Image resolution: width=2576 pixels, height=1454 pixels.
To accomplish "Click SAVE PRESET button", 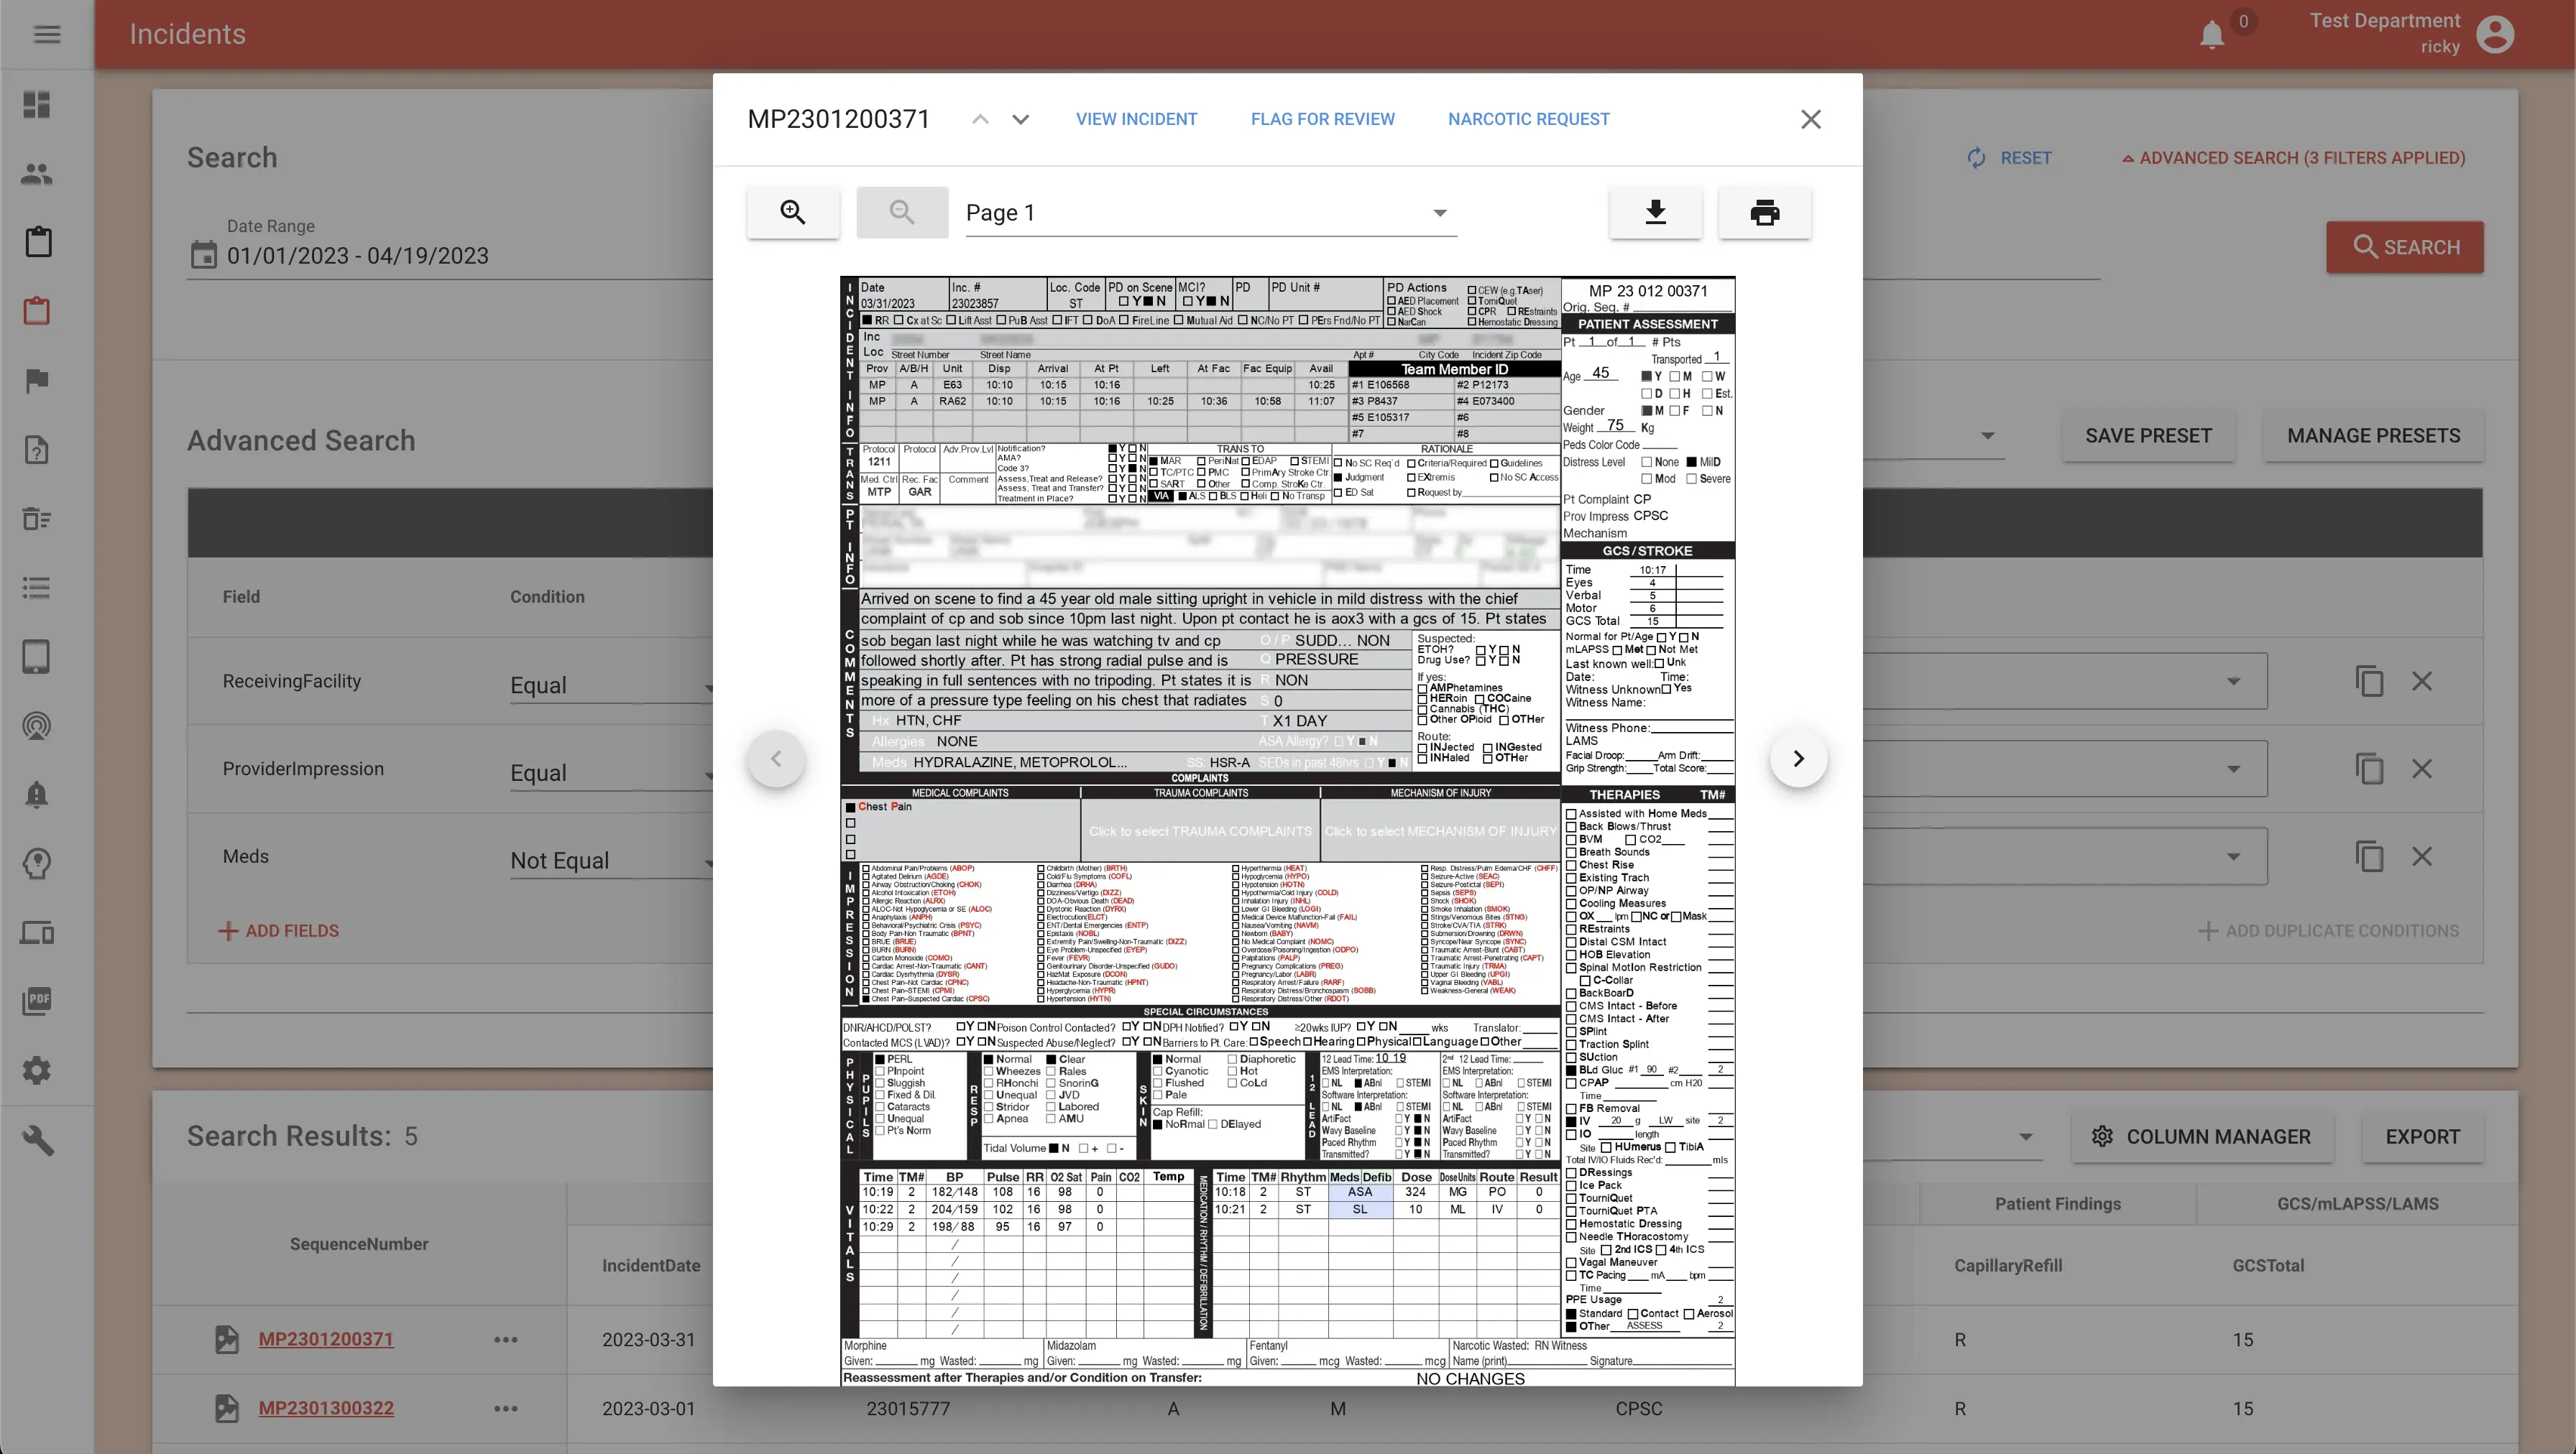I will pyautogui.click(x=2148, y=436).
